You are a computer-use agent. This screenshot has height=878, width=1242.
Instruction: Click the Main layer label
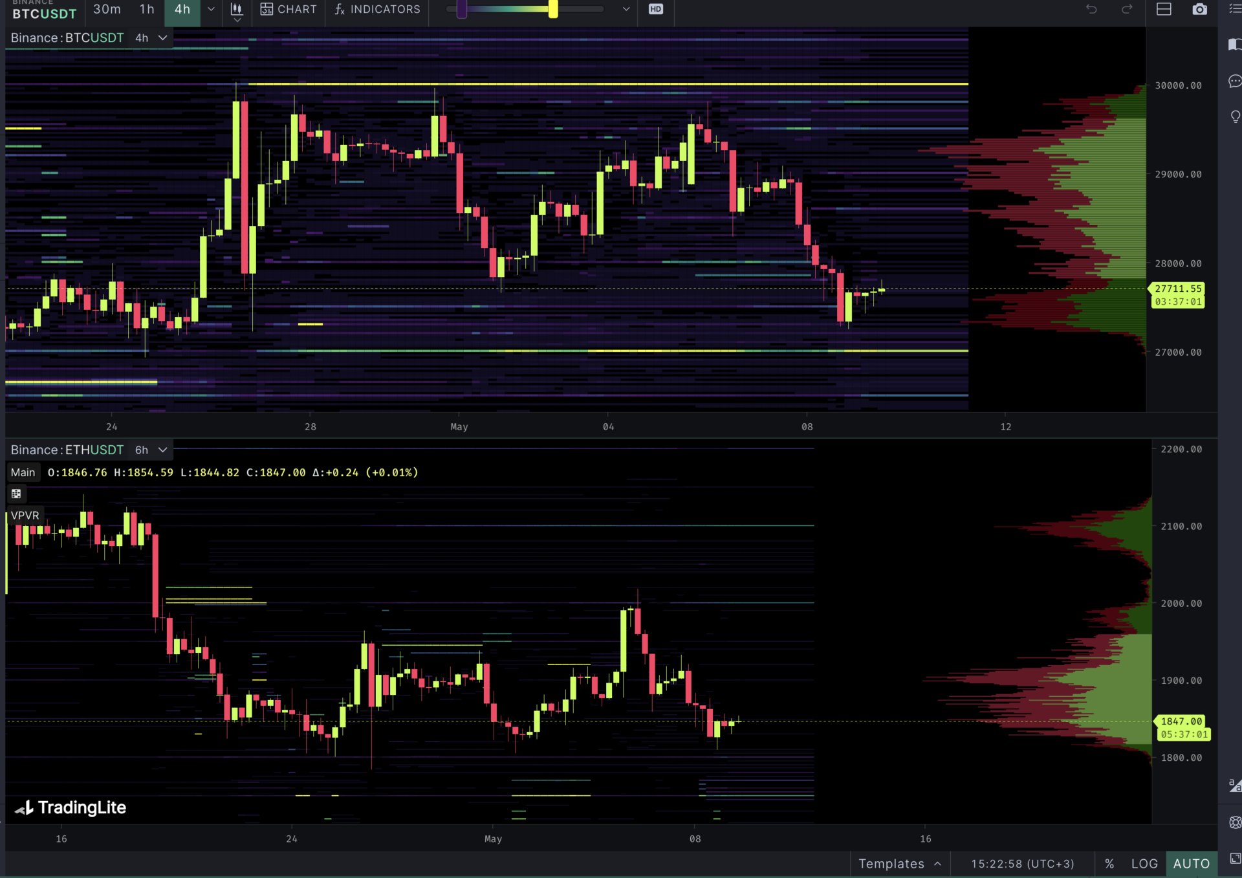23,472
